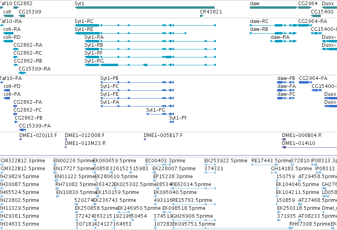Click protein Syt1-PF label
The height and width of the screenshot is (230, 337).
(x=178, y=118)
